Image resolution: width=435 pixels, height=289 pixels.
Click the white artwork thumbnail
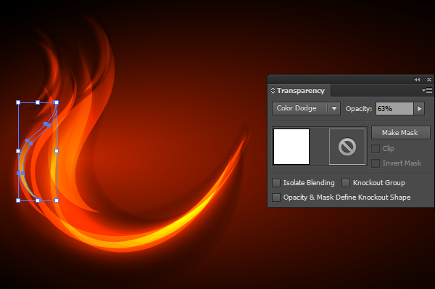(291, 147)
